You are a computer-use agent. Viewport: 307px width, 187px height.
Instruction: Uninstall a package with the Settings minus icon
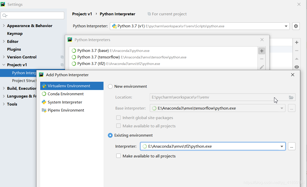tap(297, 51)
